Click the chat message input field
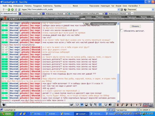 [x=38, y=105]
